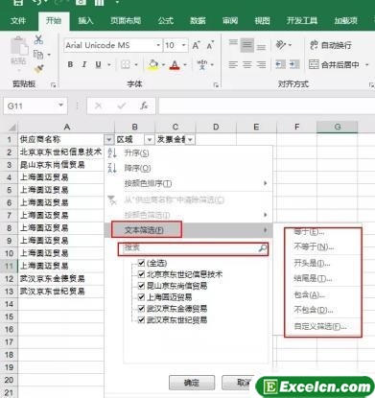Uncheck 上海圆迈贸易 checkbox
Viewport: 375px width, 398px height.
[x=141, y=297]
